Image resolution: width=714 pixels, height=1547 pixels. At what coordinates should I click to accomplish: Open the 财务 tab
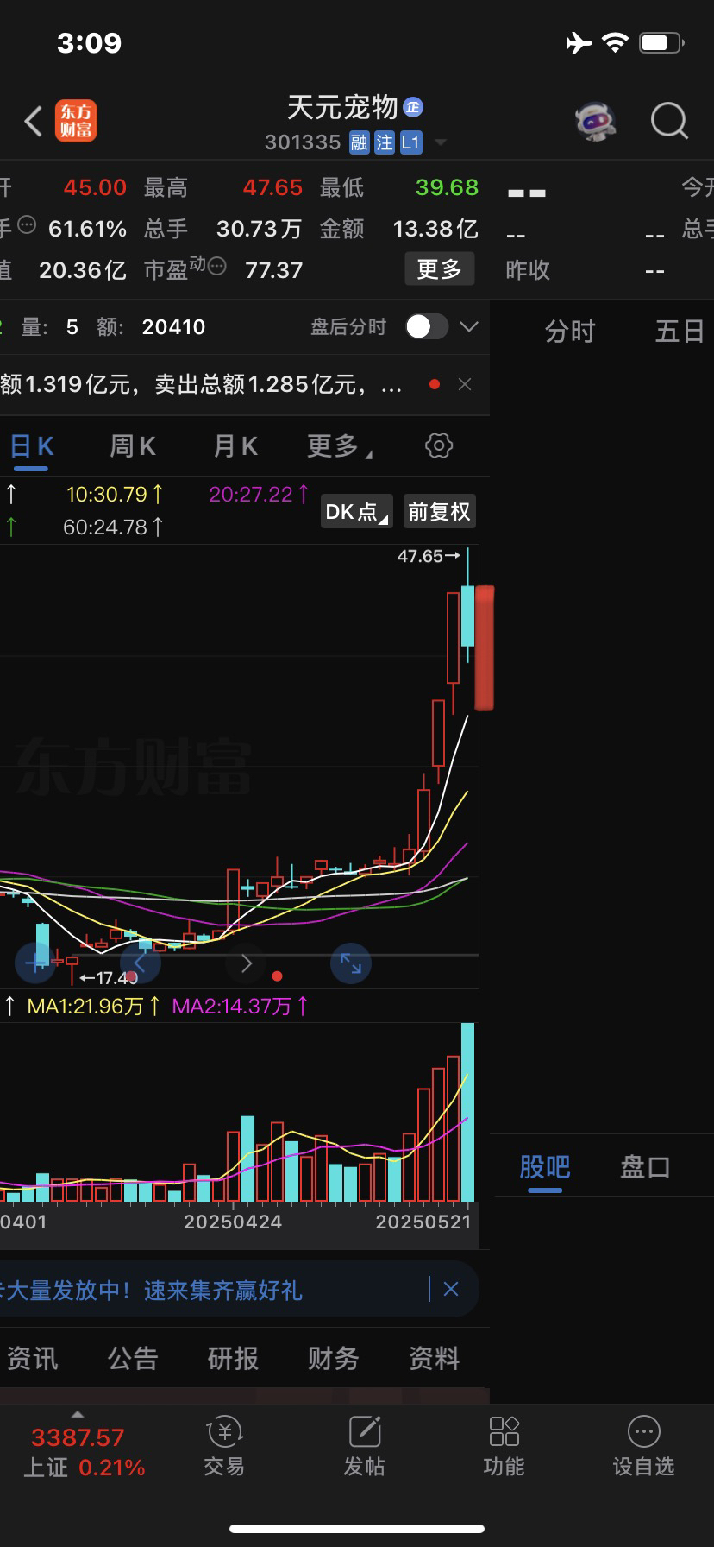[333, 1358]
